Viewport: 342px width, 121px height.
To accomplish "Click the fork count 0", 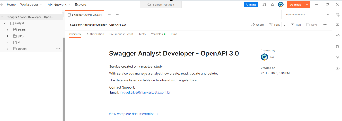I will [284, 25].
